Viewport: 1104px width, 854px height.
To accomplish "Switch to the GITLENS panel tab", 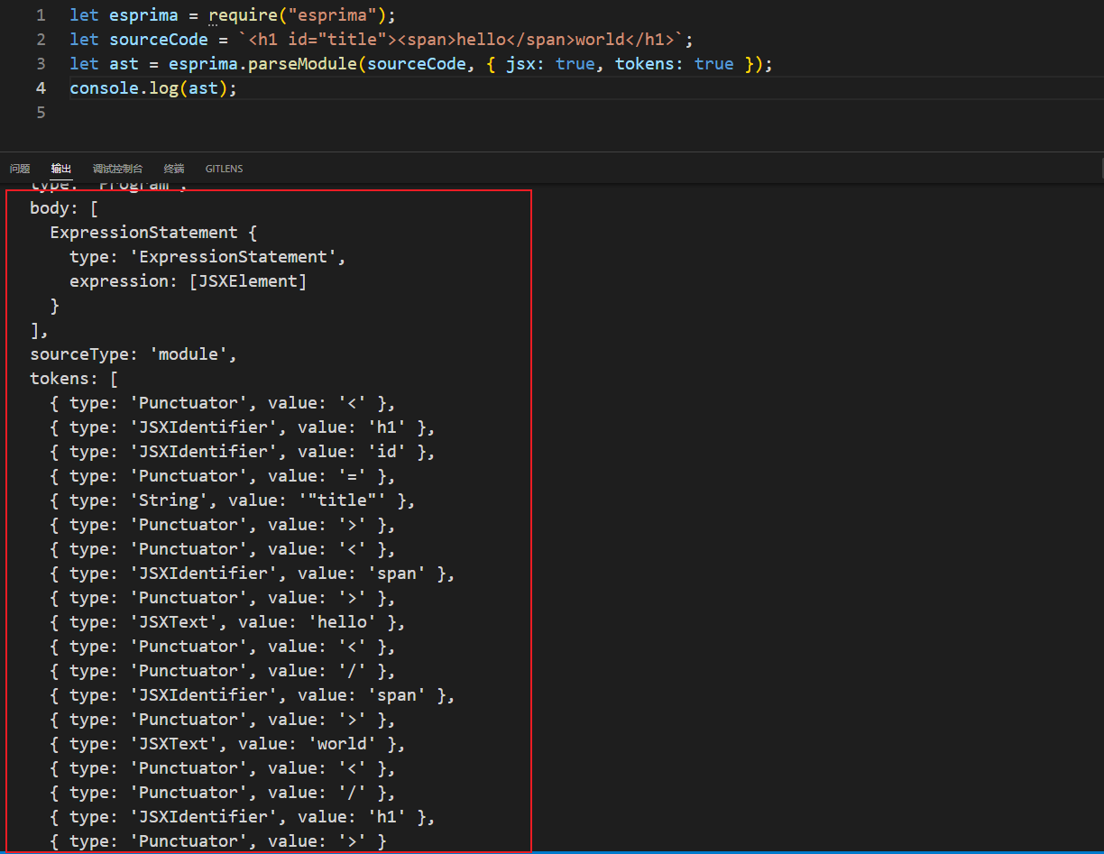I will 224,169.
